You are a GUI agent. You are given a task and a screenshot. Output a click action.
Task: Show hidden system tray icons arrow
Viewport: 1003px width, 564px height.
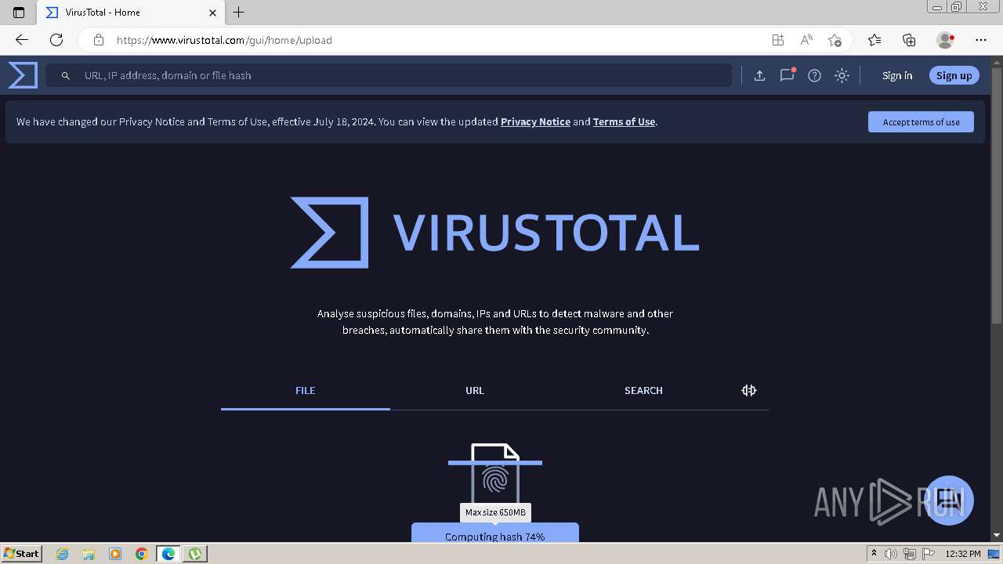874,554
